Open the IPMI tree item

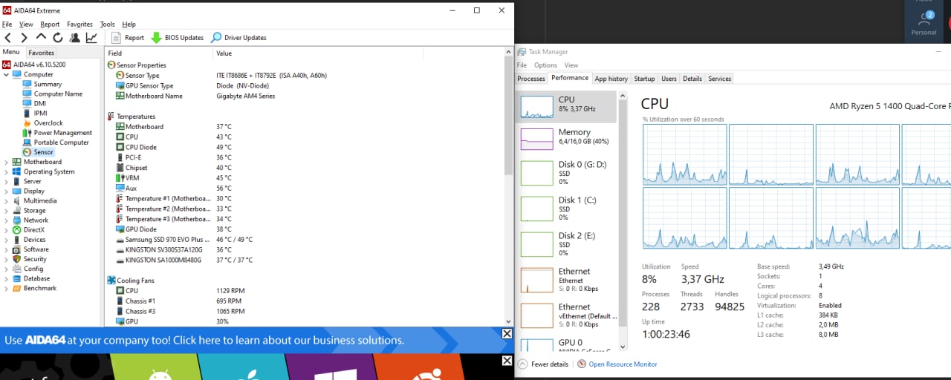[x=41, y=113]
